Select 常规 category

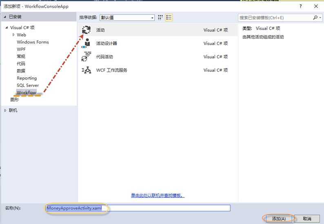pos(21,57)
